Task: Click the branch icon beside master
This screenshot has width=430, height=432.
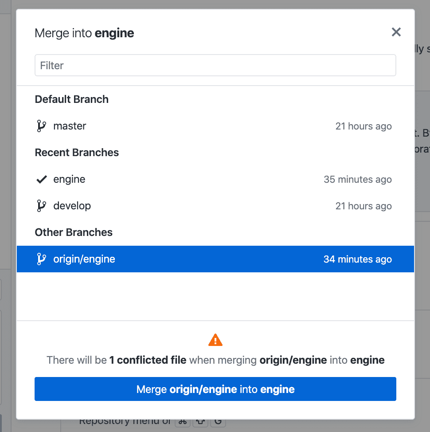Action: [41, 126]
